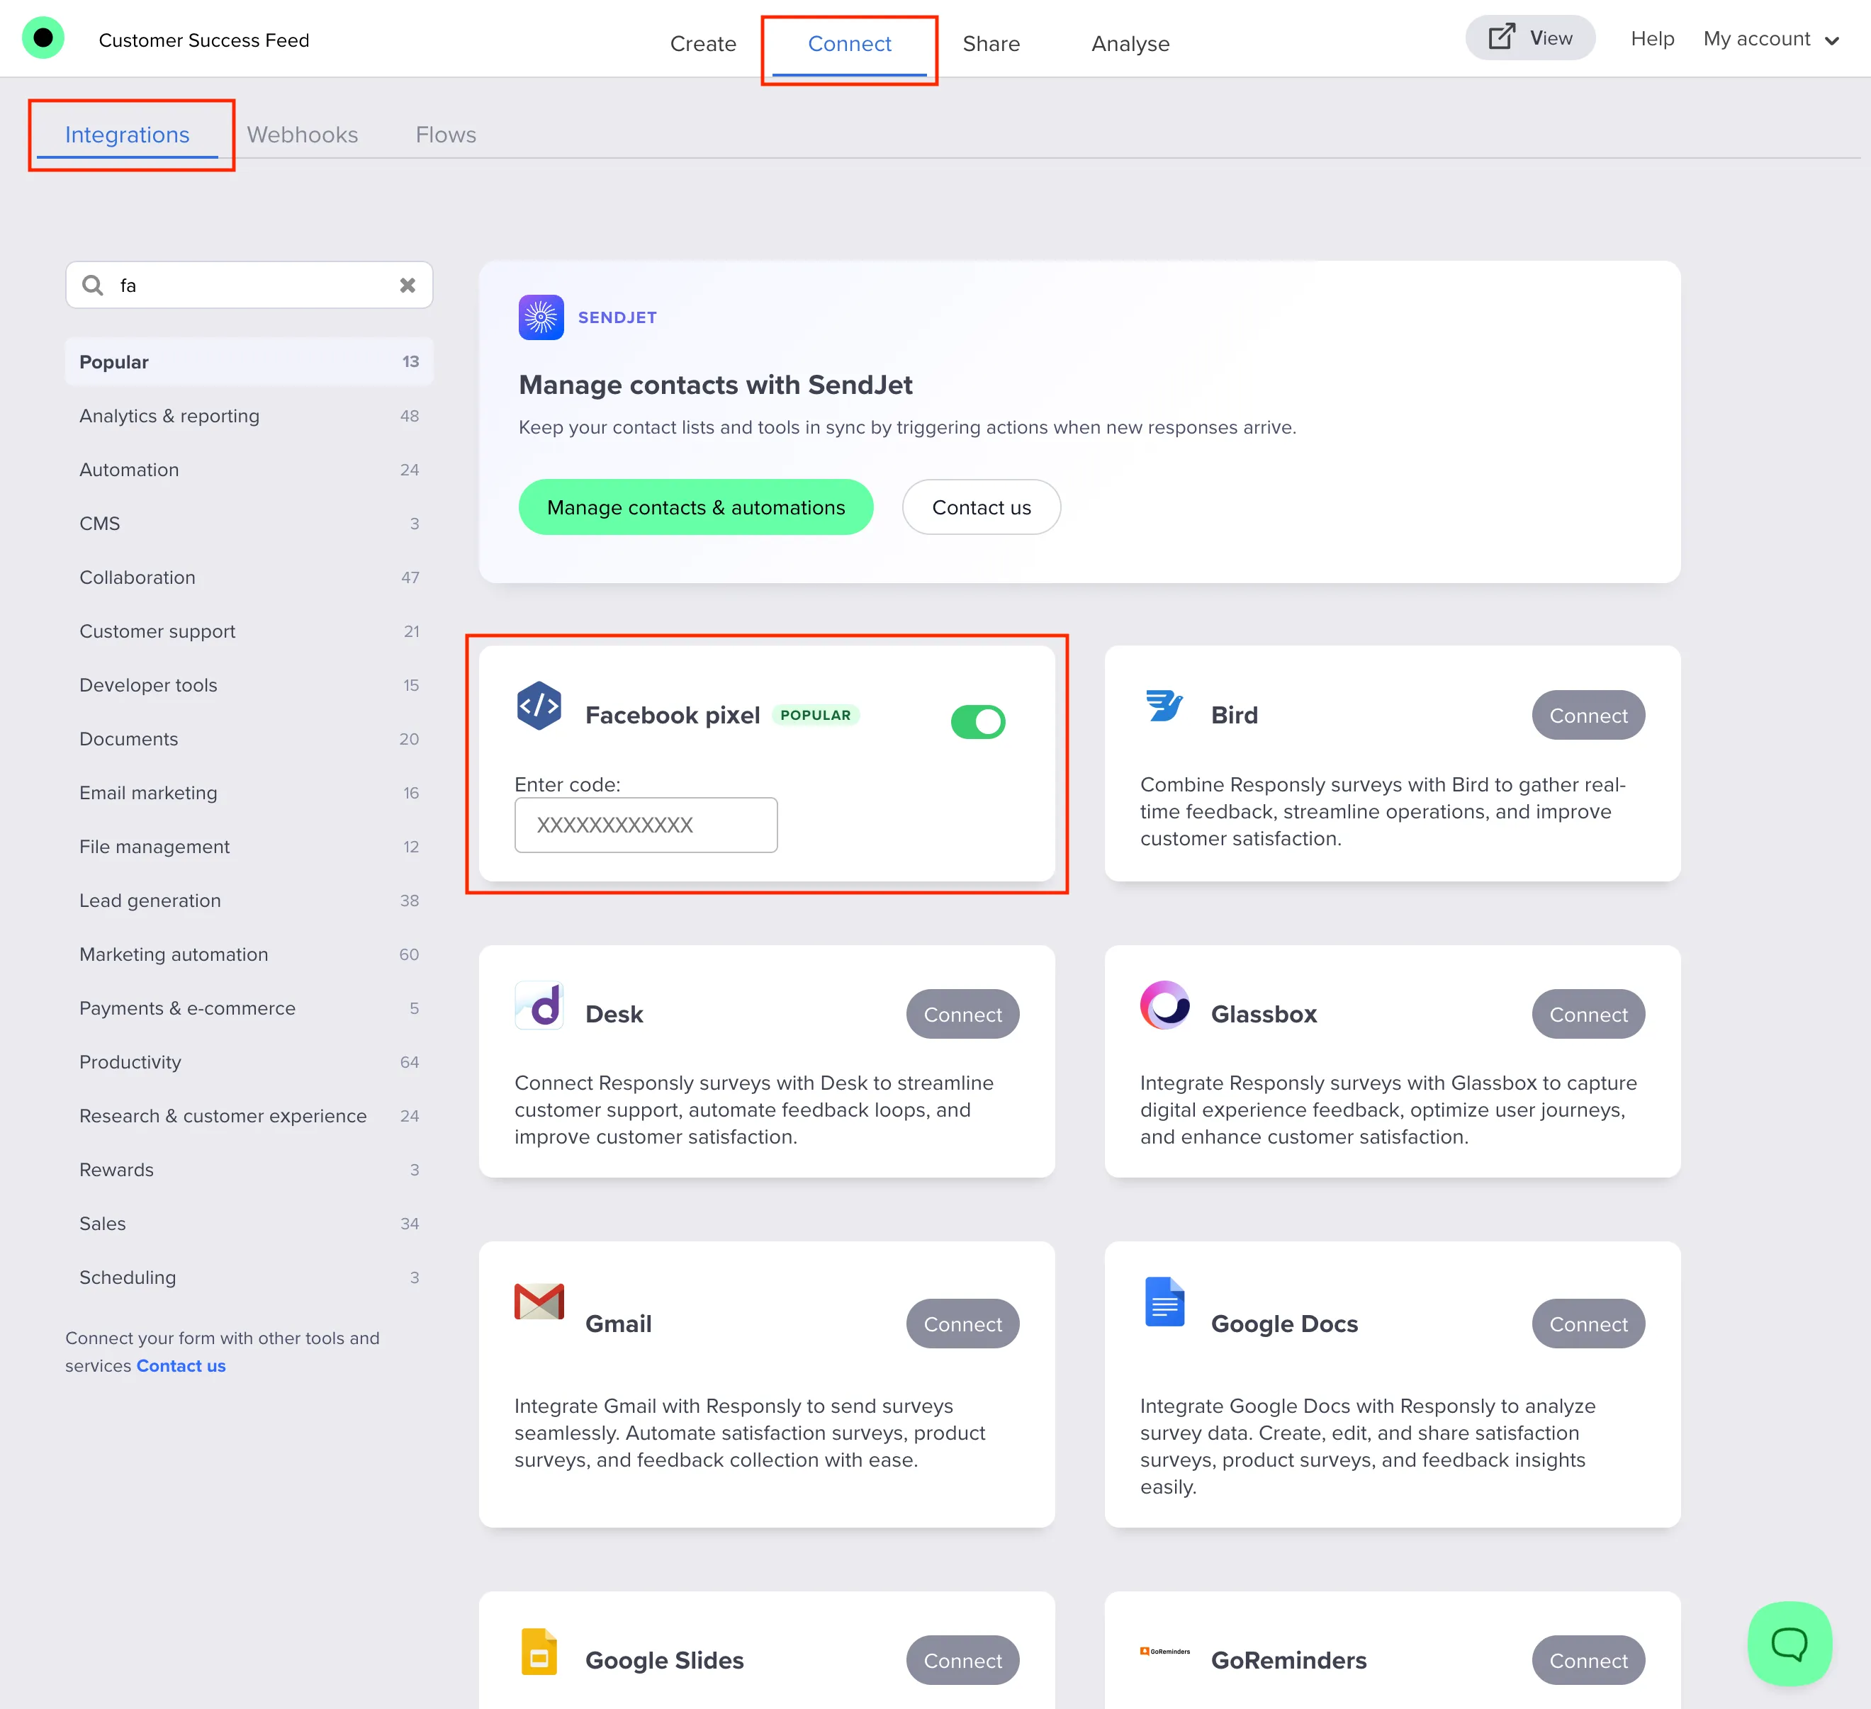Select the Marketing automation category

(x=249, y=954)
